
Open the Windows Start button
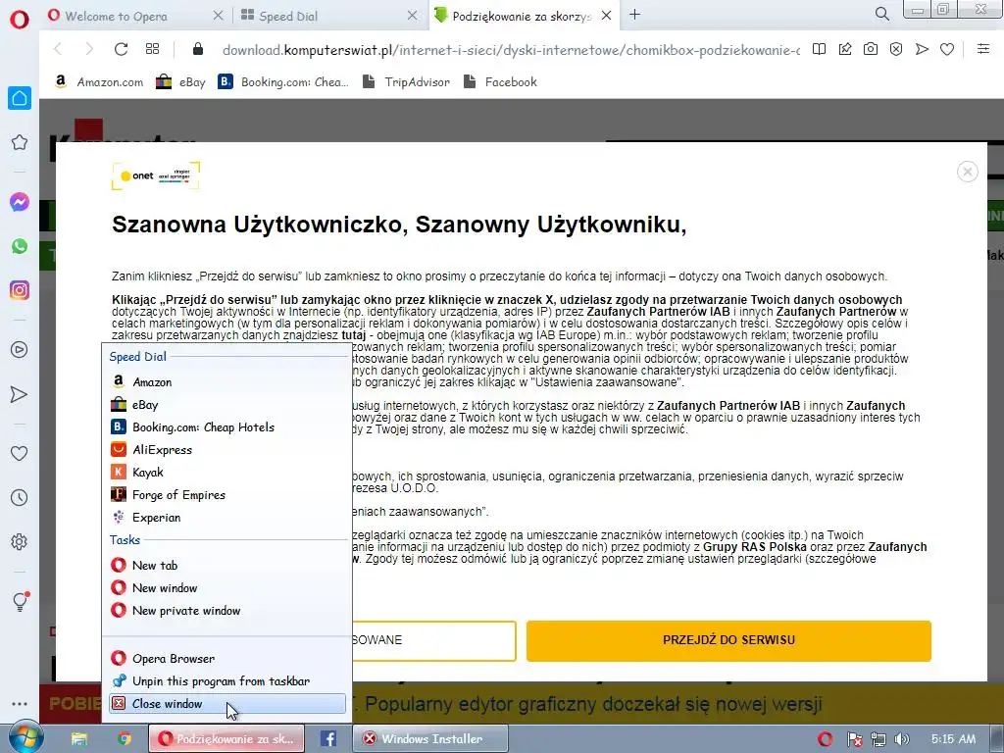click(25, 737)
